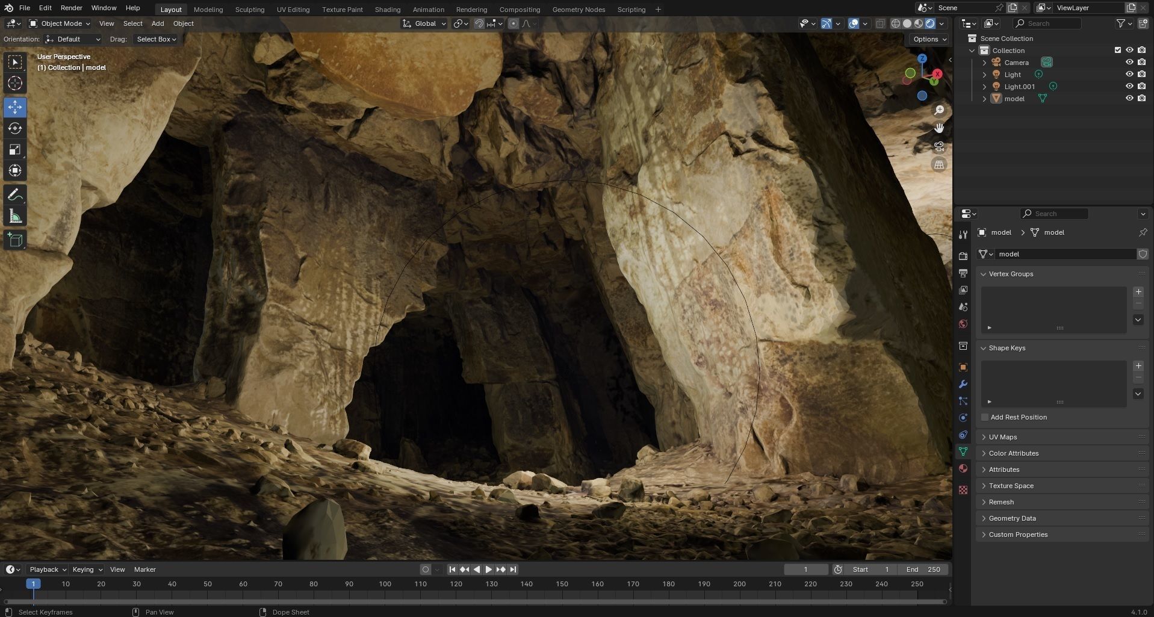Open the World properties tab
Viewport: 1154px width, 617px height.
click(x=963, y=324)
